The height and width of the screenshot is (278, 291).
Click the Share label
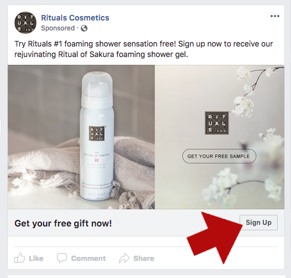click(144, 258)
